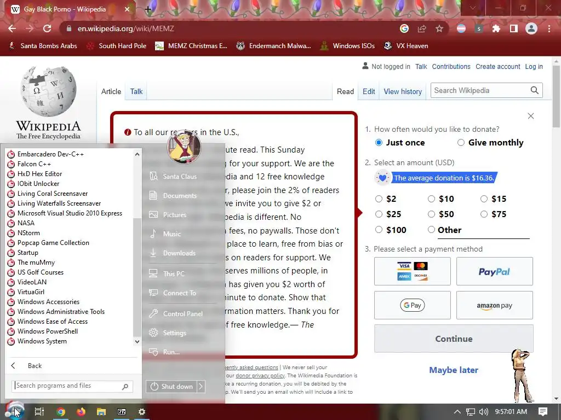Screen dimensions: 561x420
Task: Choose the $75 donation amount
Action: [484, 214]
